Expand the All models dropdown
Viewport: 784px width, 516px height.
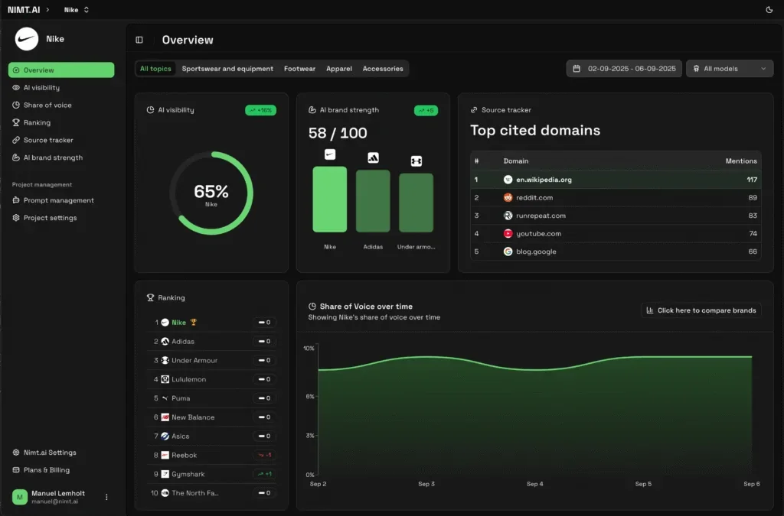click(729, 68)
